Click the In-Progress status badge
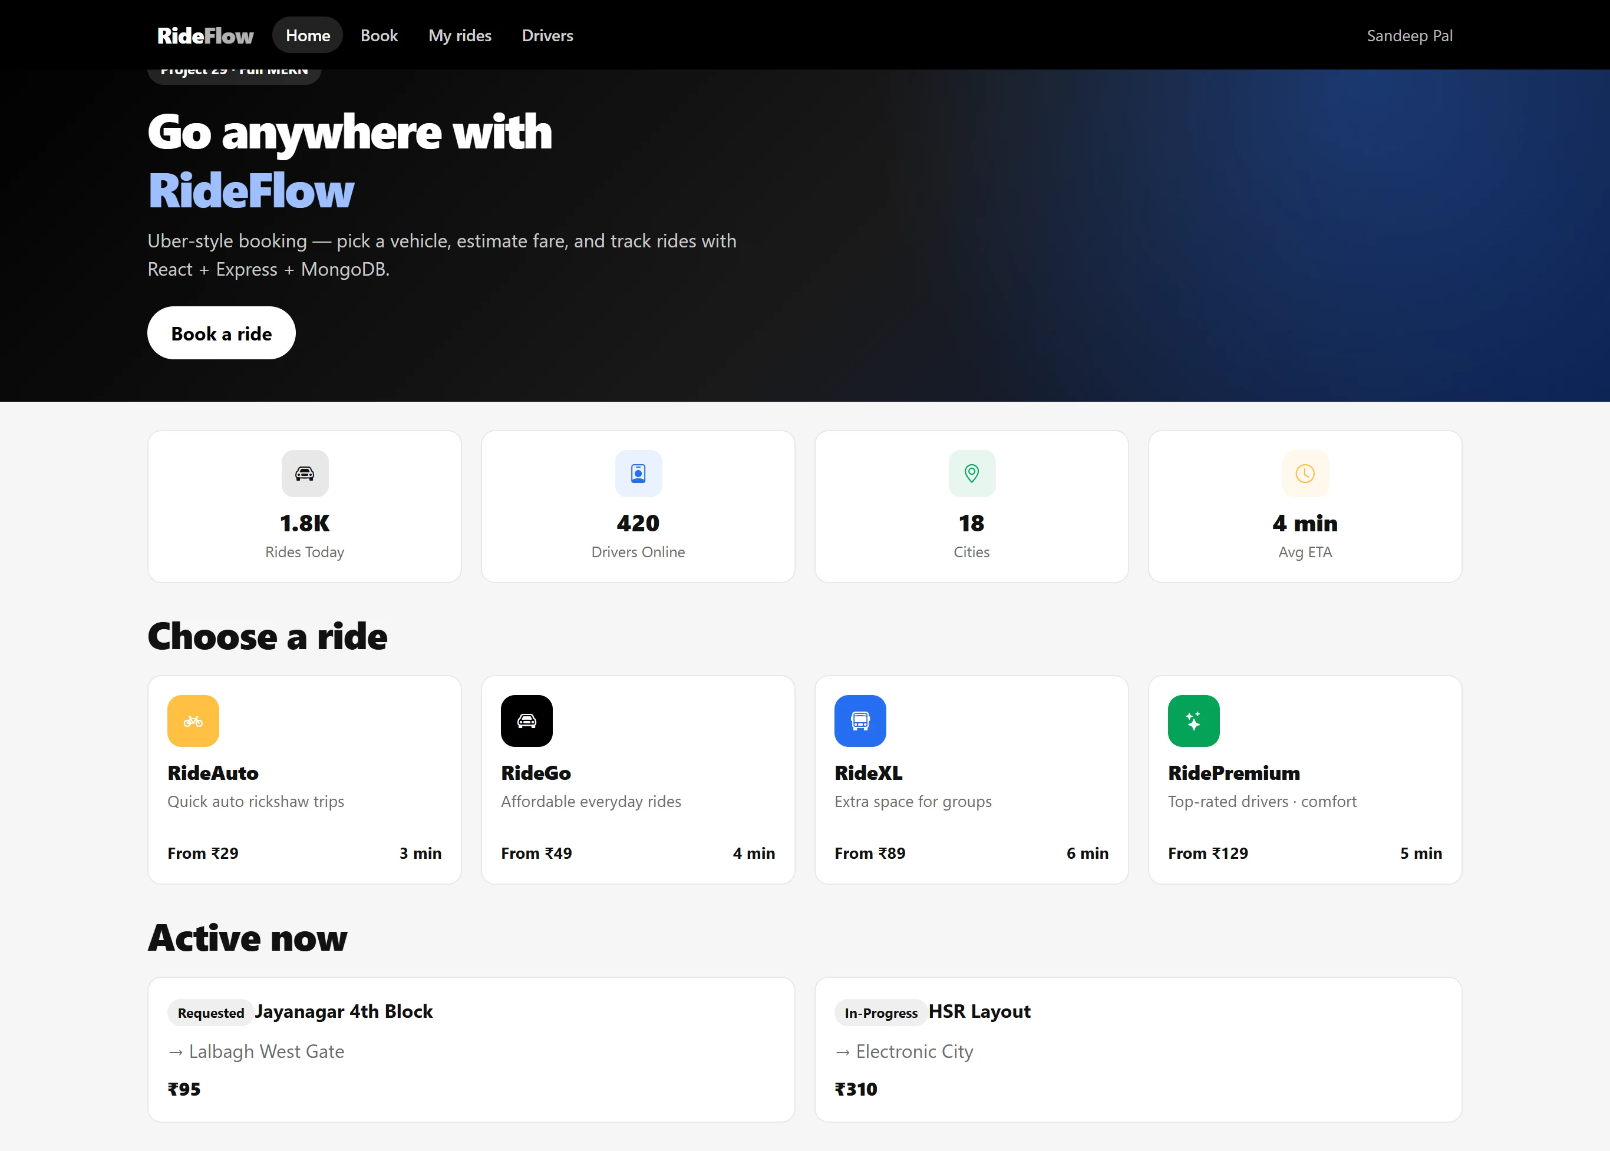Image resolution: width=1610 pixels, height=1151 pixels. coord(880,1013)
